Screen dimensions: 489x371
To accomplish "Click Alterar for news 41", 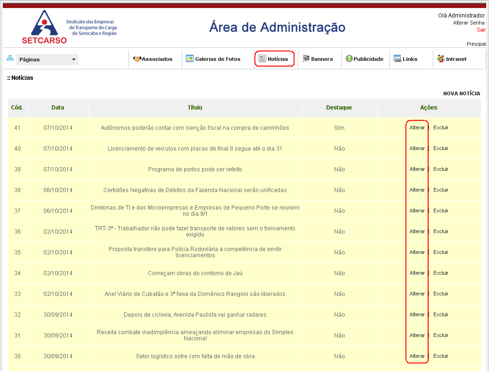I will click(x=417, y=127).
